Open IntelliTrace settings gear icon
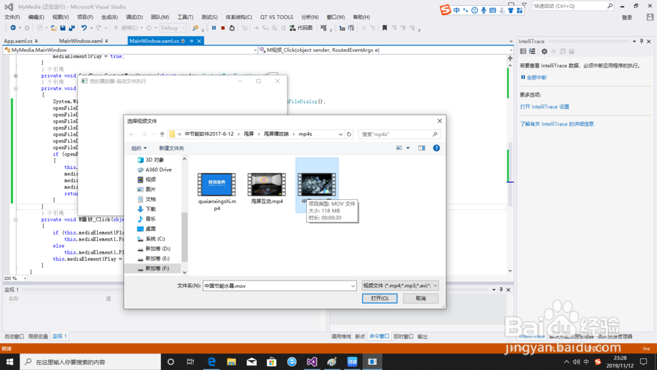This screenshot has width=657, height=370. (544, 51)
